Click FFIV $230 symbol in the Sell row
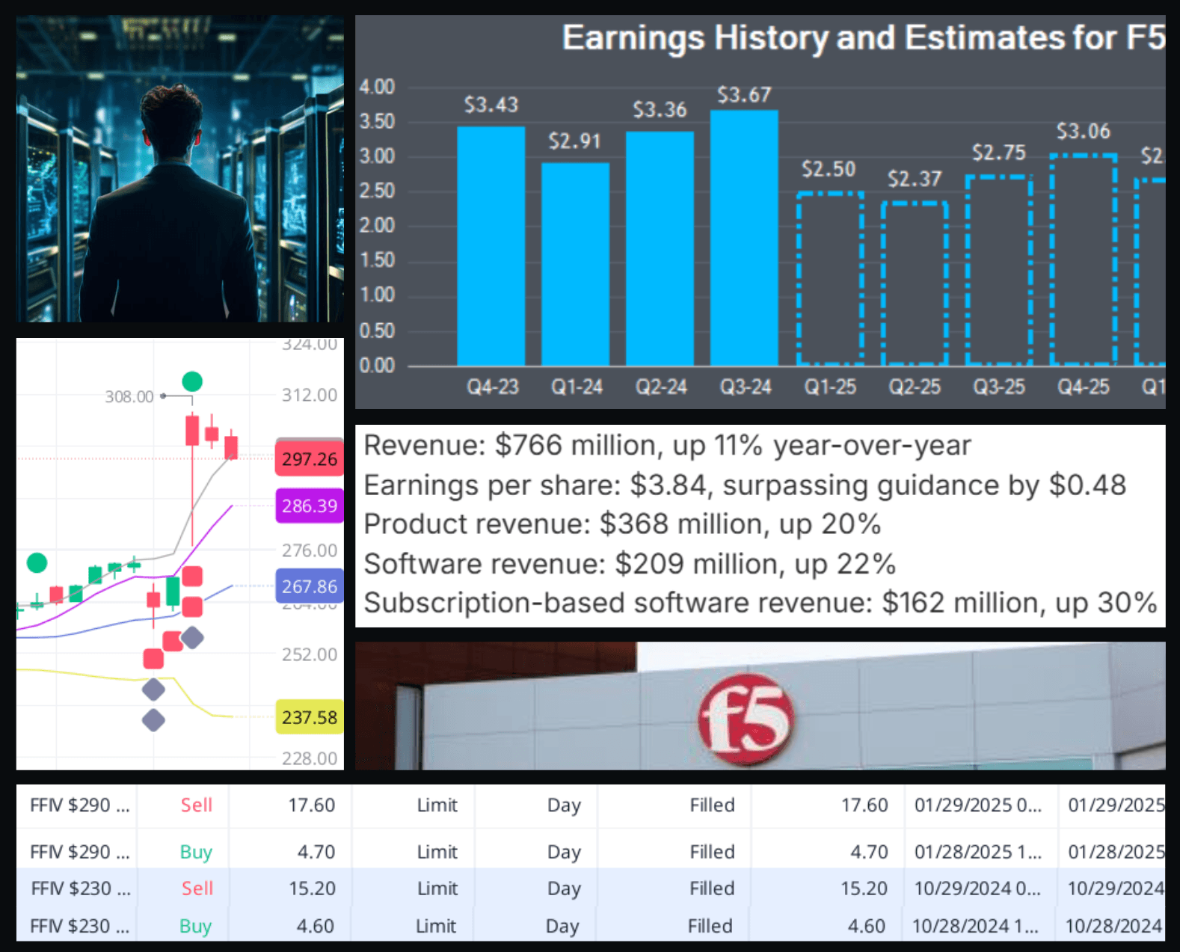This screenshot has height=952, width=1180. pyautogui.click(x=81, y=888)
